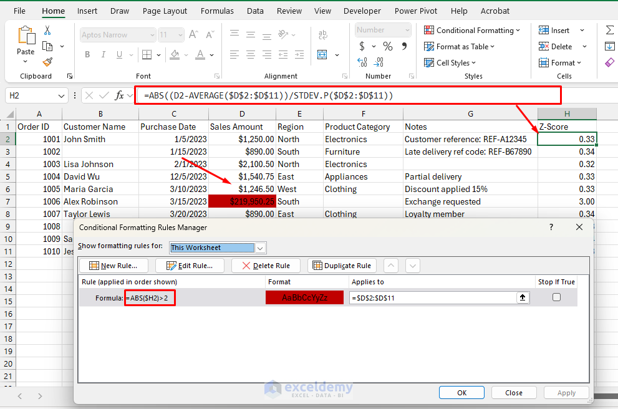Toggle Bold formatting

point(87,54)
